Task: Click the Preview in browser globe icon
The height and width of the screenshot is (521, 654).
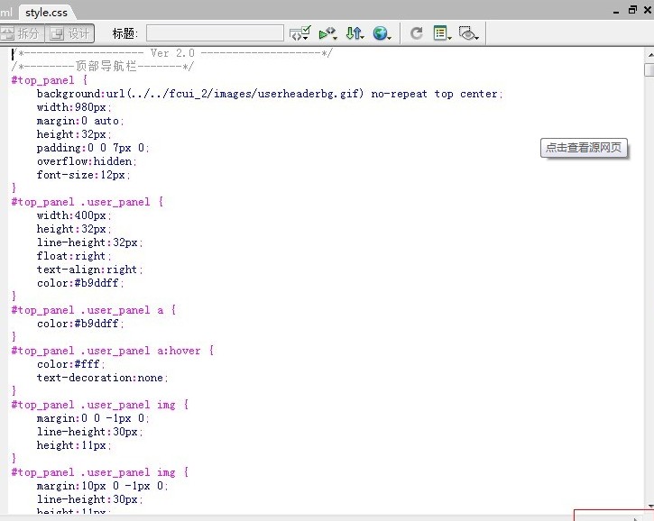Action: (382, 33)
